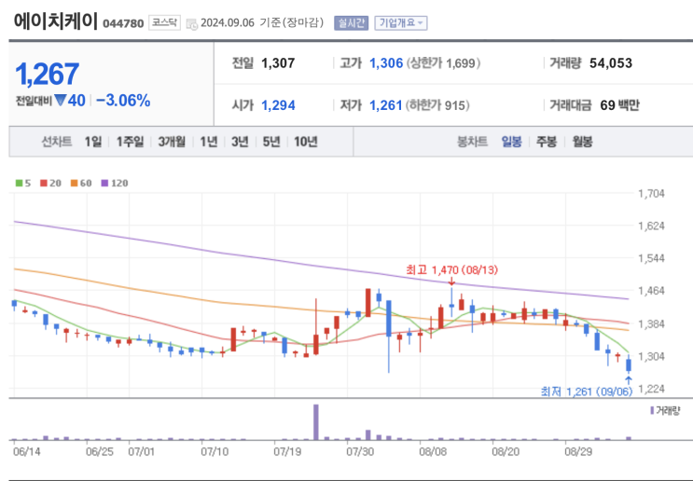The width and height of the screenshot is (693, 481).
Task: Click the 최고 1,470 (08/13) high marker
Action: point(451,270)
